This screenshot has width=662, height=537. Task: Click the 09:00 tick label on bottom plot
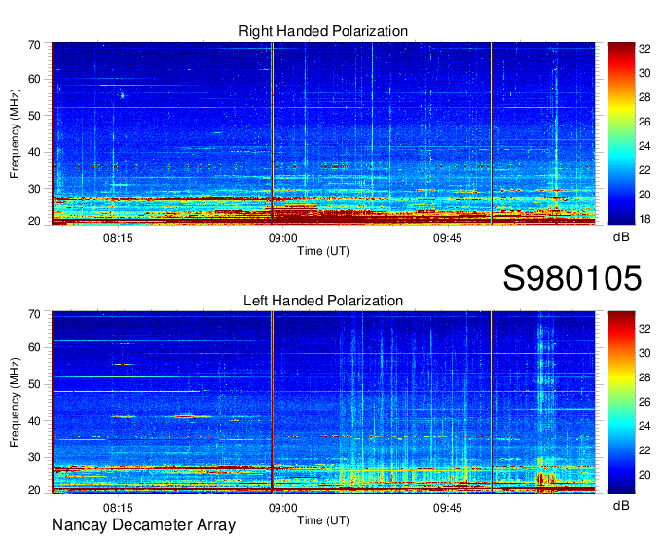point(283,508)
